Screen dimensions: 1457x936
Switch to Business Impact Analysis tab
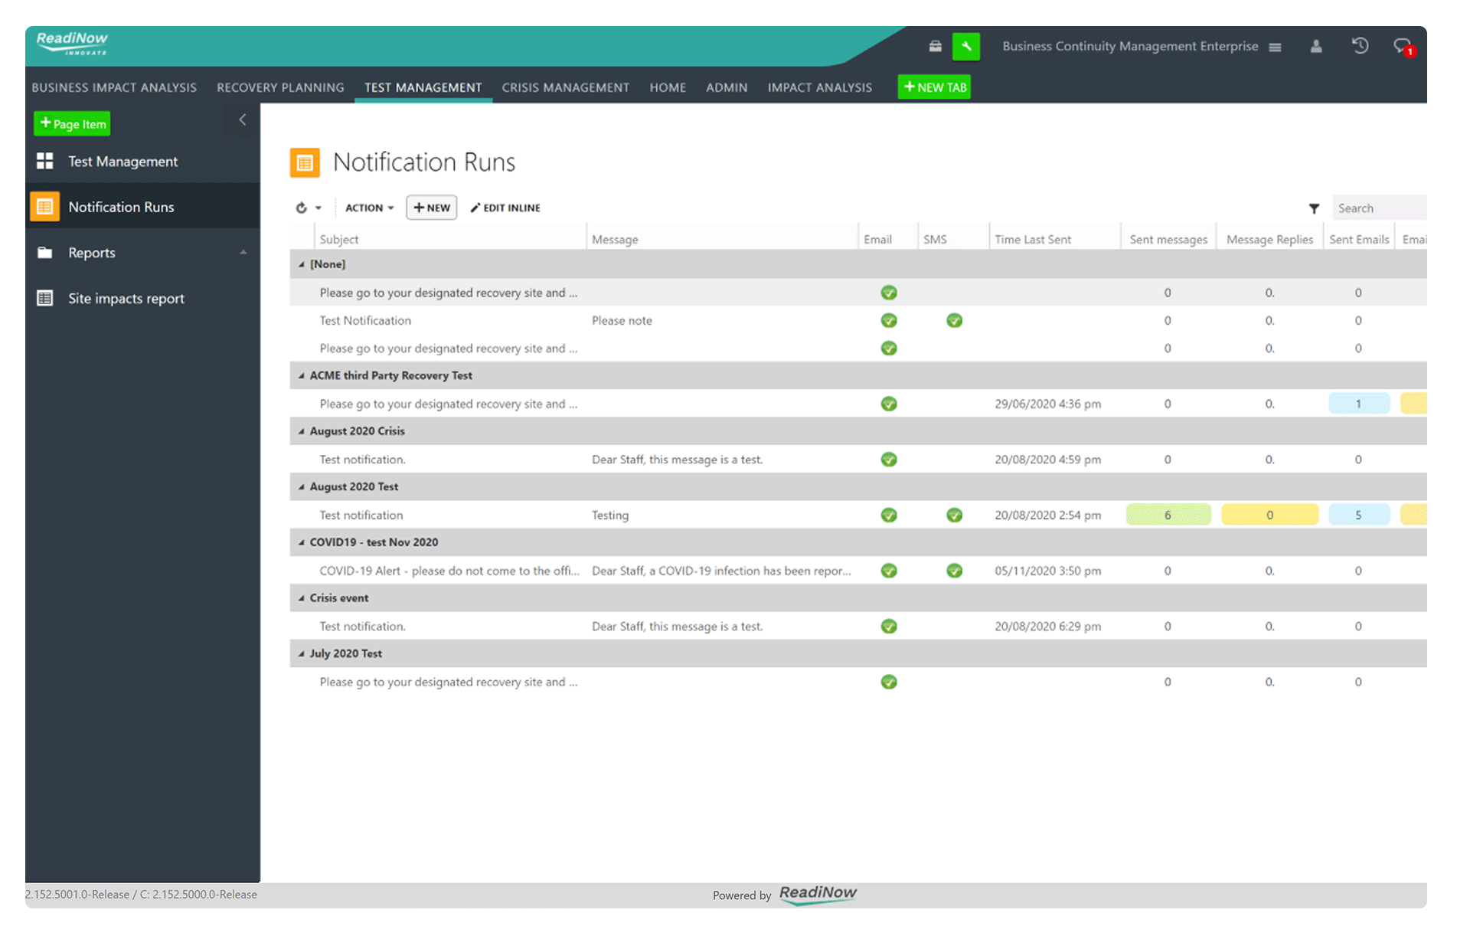(114, 87)
